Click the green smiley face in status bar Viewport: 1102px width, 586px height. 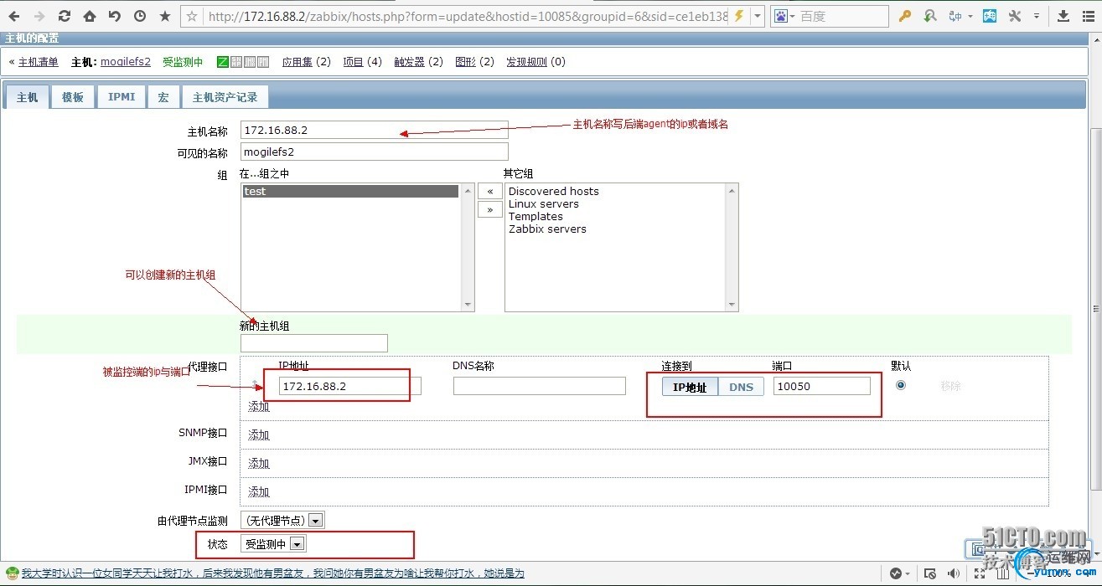point(12,574)
